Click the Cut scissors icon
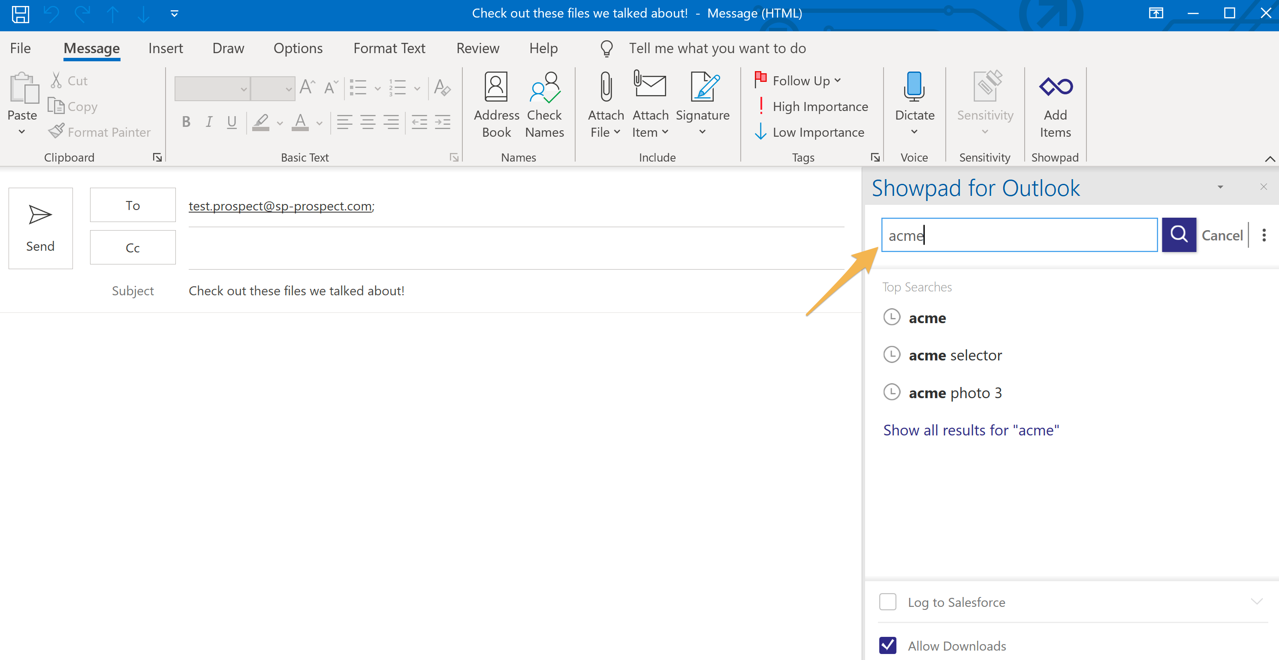The image size is (1279, 660). 56,81
